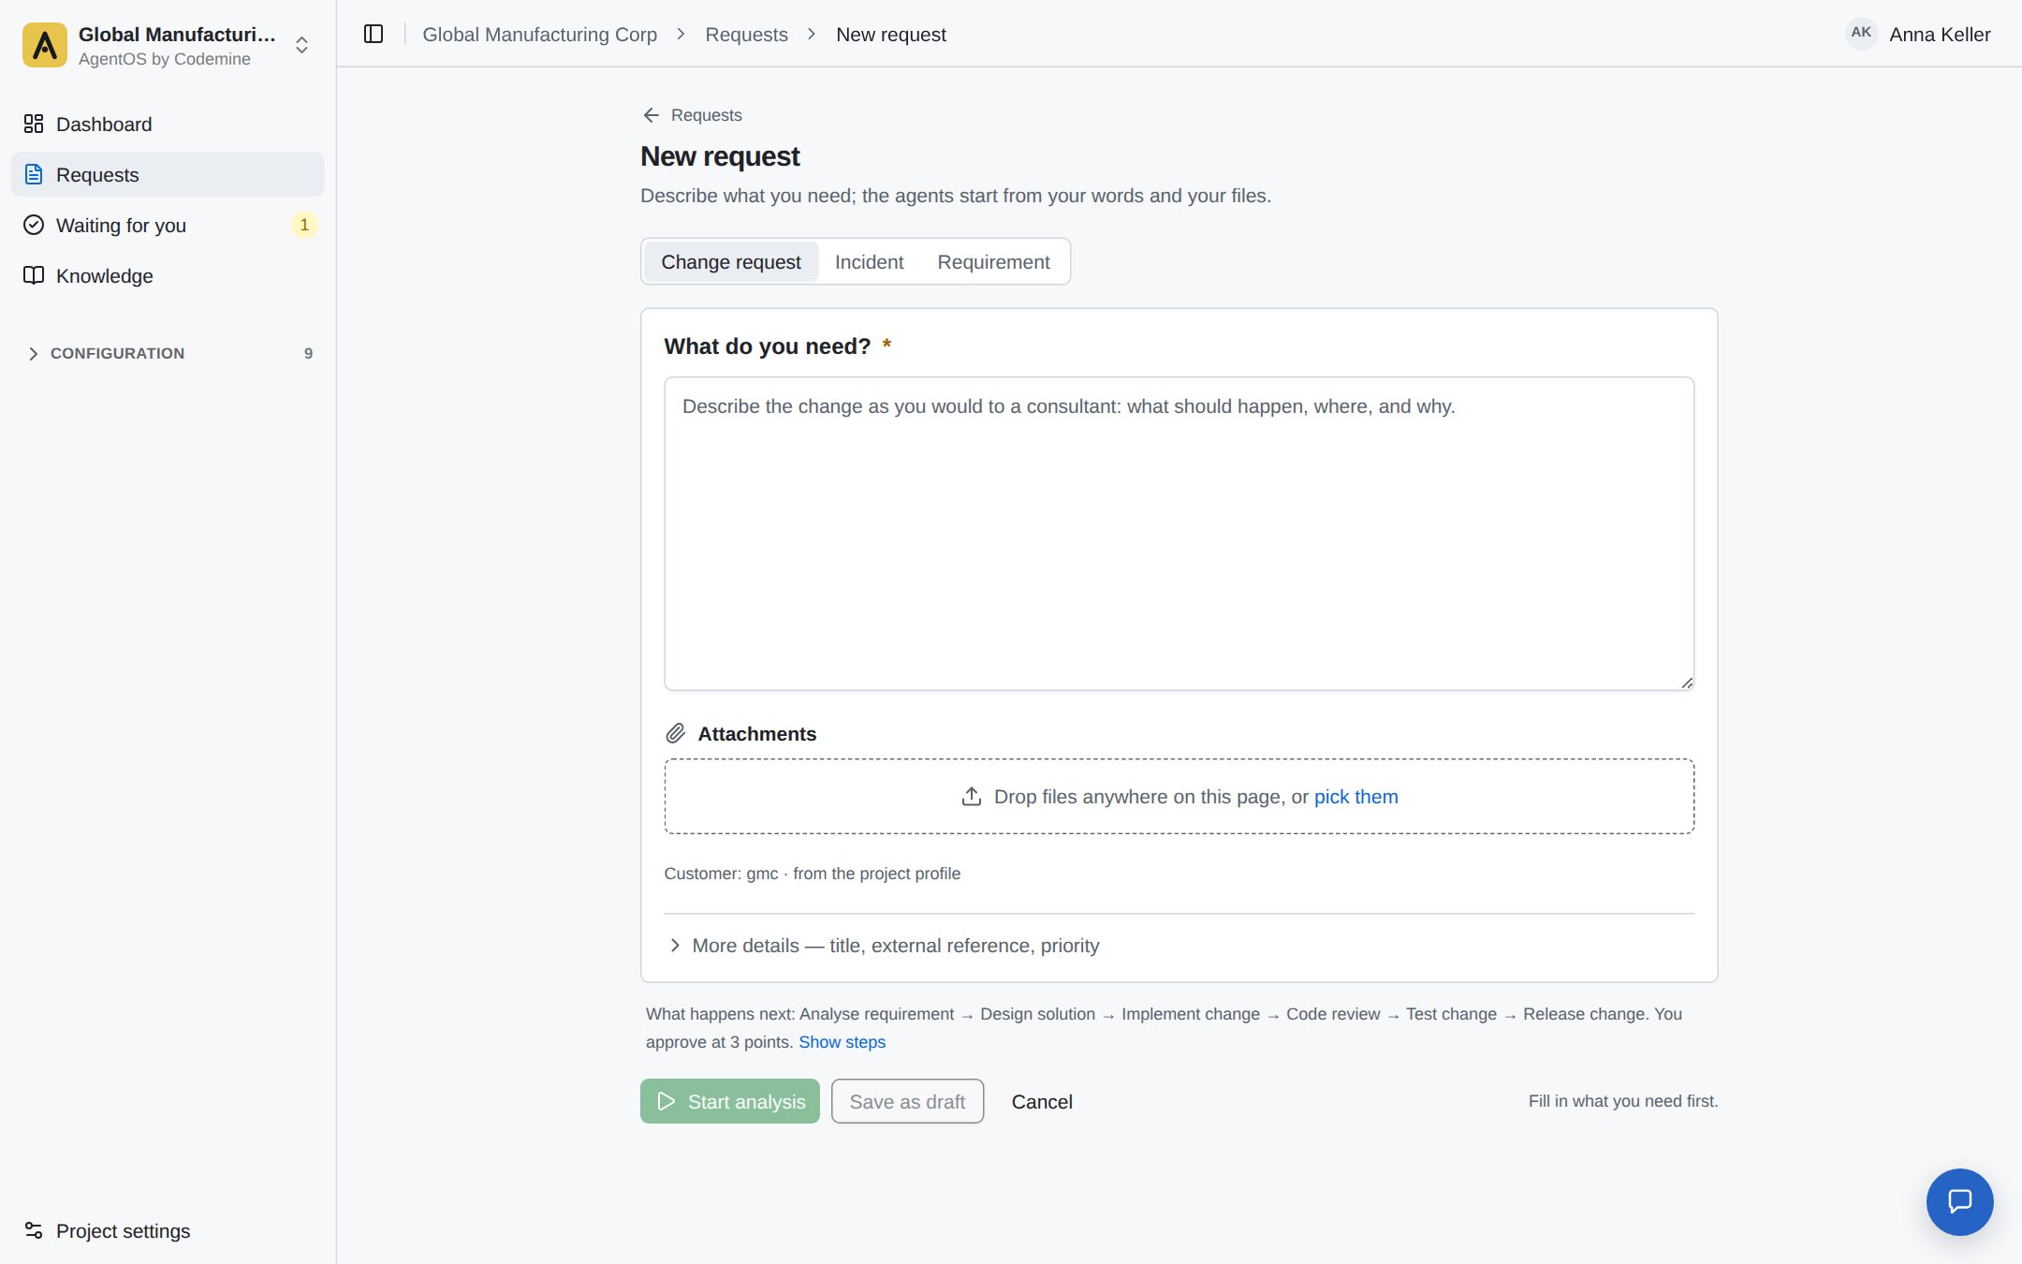Click the Requests breadcrumb link

click(746, 35)
